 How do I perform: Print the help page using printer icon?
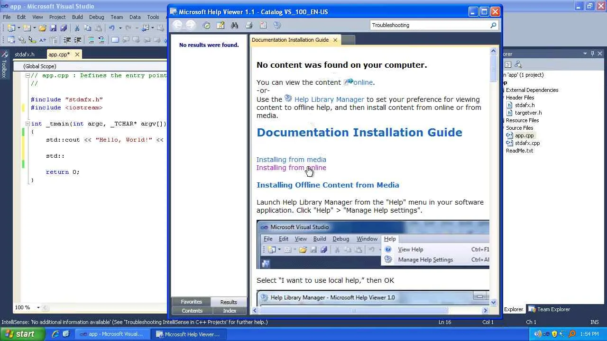point(248,26)
